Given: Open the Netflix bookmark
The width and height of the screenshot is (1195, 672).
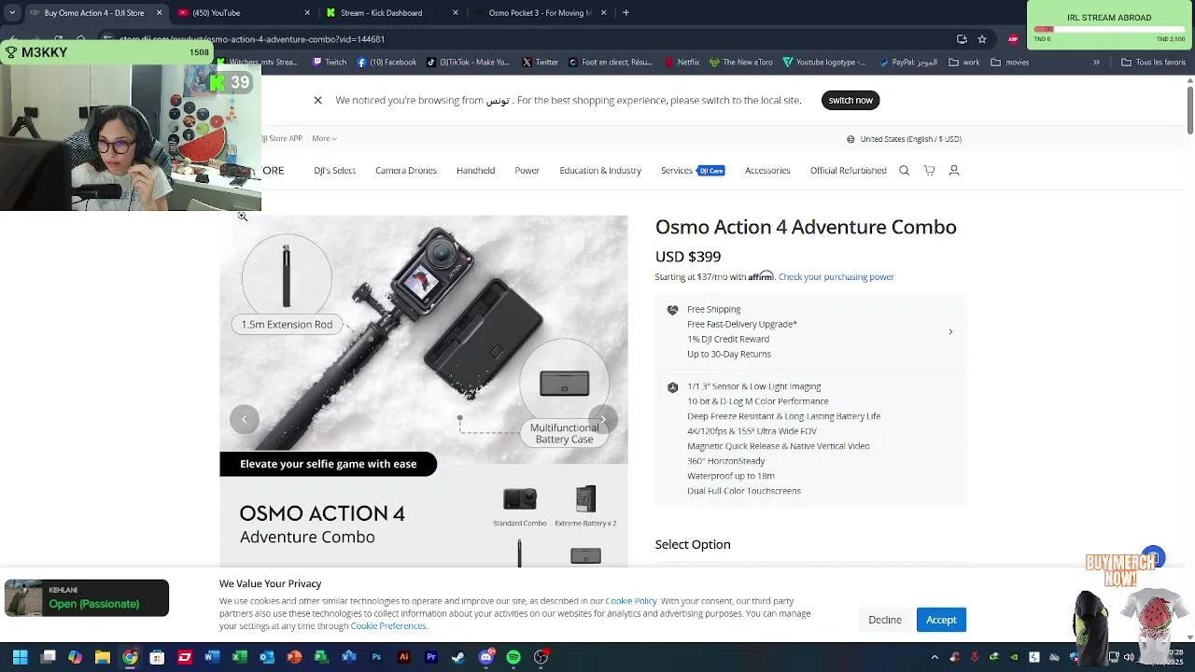Looking at the screenshot, I should pos(682,63).
